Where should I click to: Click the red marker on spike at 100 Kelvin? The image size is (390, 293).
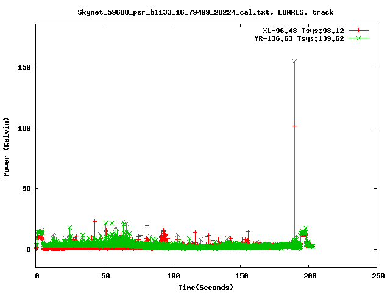[x=294, y=126]
